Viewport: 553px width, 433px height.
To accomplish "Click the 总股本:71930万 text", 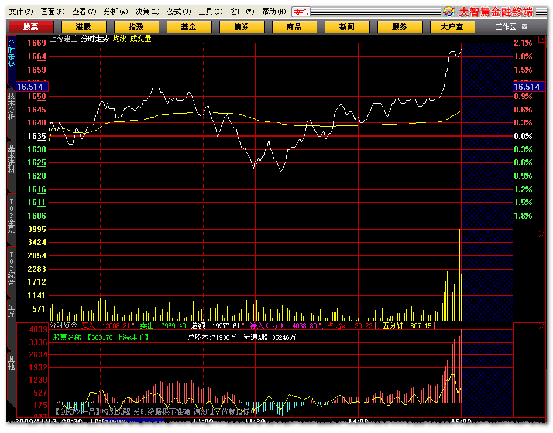I will point(212,337).
